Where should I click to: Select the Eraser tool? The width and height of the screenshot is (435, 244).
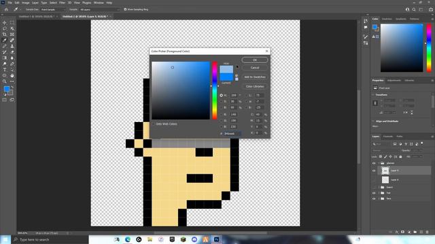tap(12, 52)
